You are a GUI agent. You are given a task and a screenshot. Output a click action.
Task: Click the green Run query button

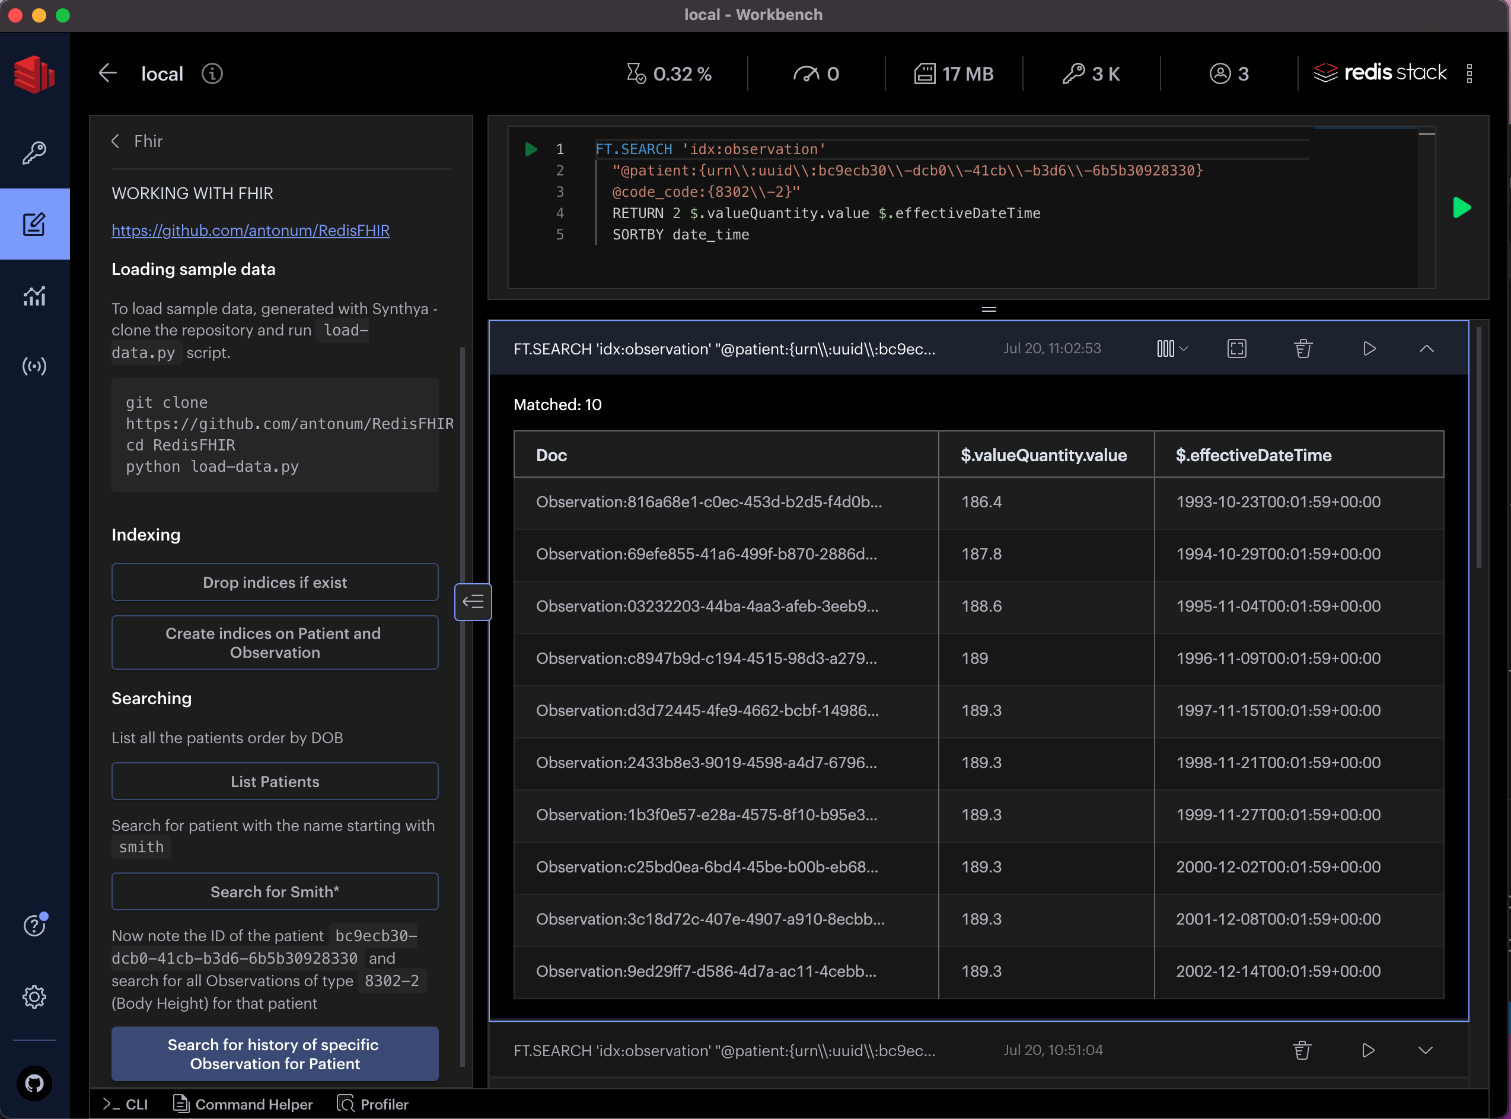click(1462, 207)
